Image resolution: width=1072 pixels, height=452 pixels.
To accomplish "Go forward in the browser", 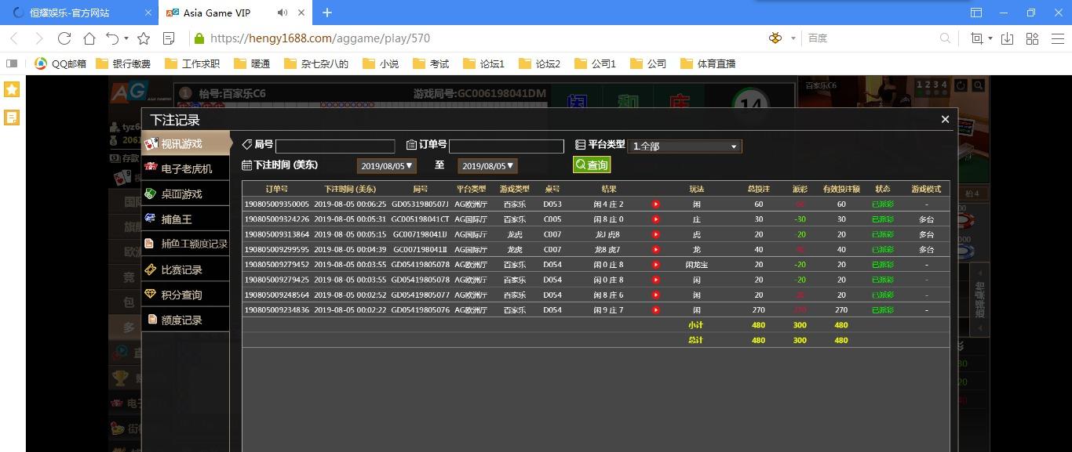I will click(x=39, y=38).
